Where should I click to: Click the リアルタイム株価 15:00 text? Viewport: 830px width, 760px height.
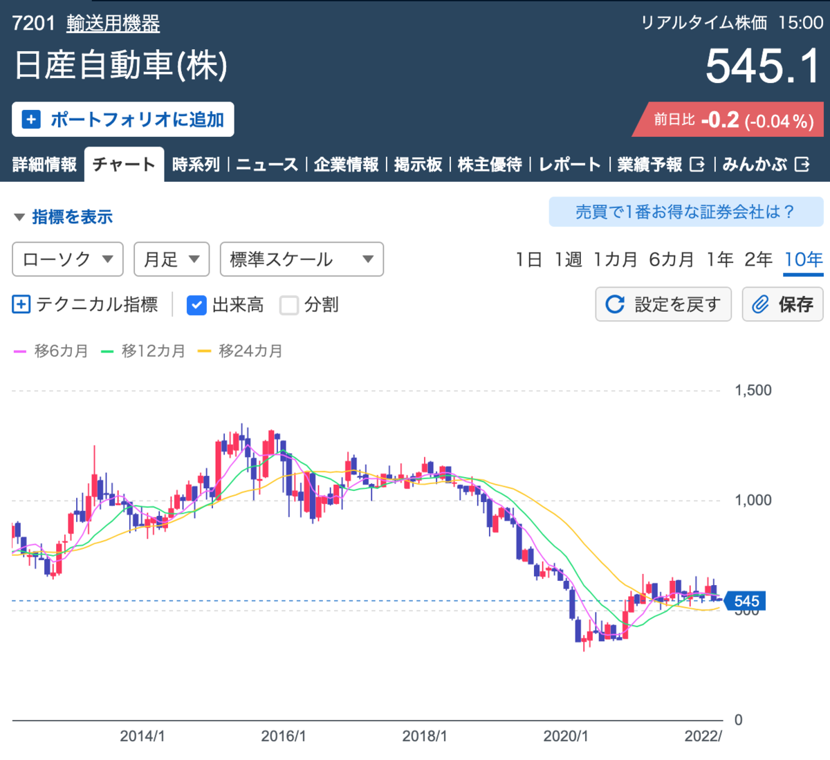732,23
